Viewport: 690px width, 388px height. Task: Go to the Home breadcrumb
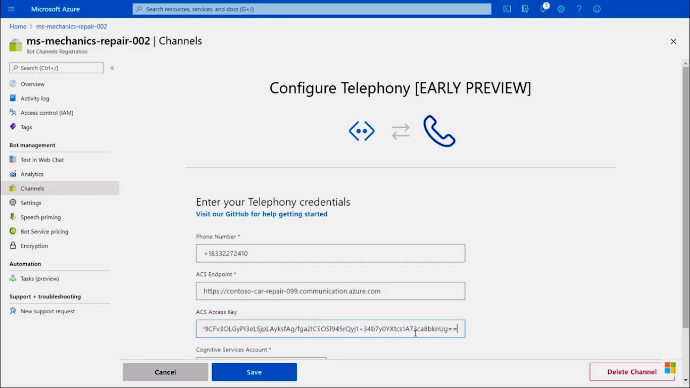(18, 26)
